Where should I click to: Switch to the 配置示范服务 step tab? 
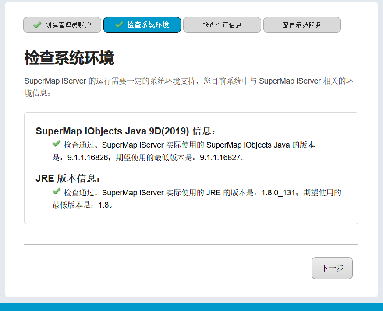[x=302, y=25]
